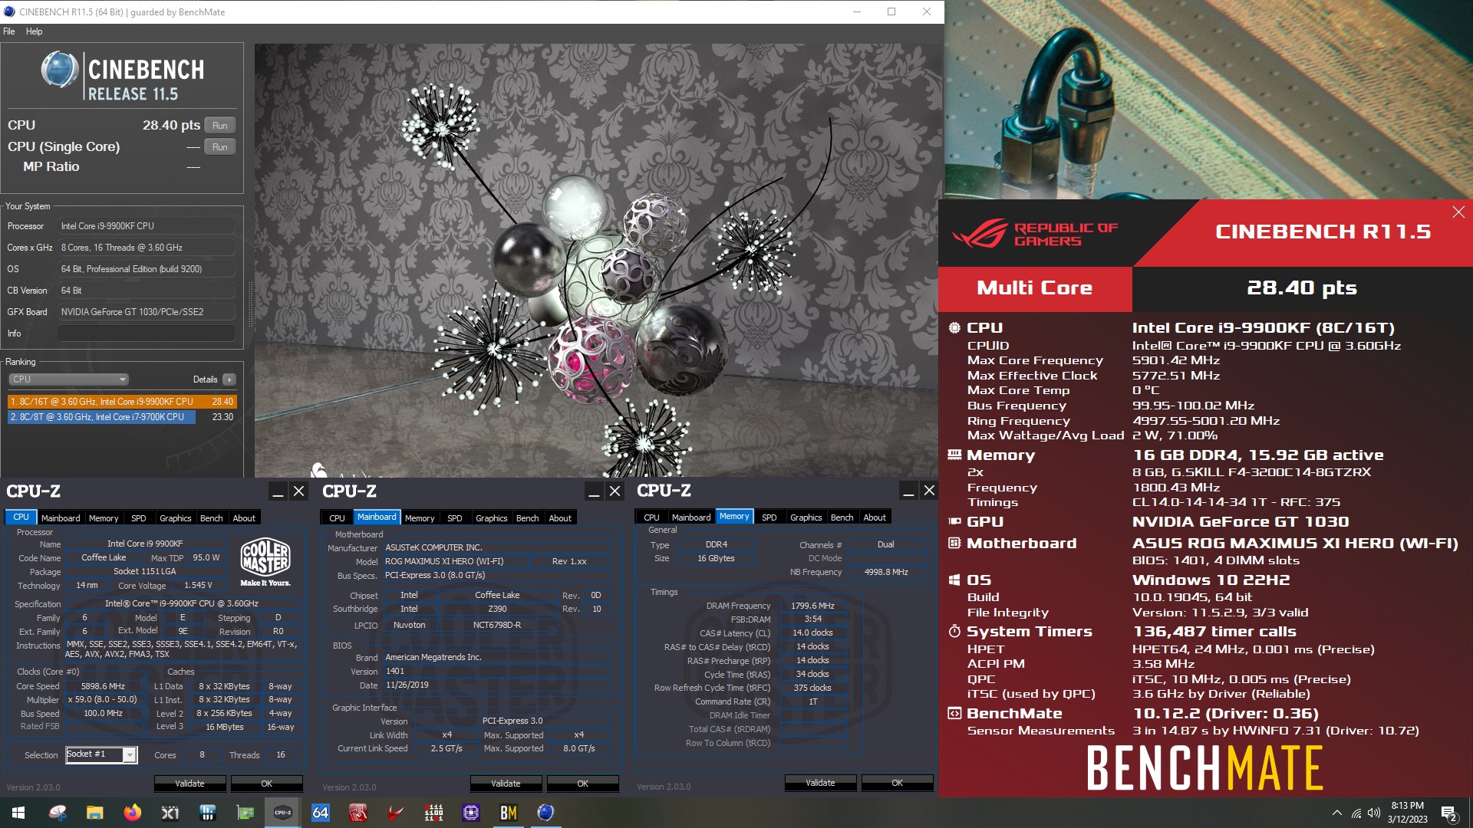Open the network Wi-Fi tray icon
The width and height of the screenshot is (1473, 828).
[1356, 813]
